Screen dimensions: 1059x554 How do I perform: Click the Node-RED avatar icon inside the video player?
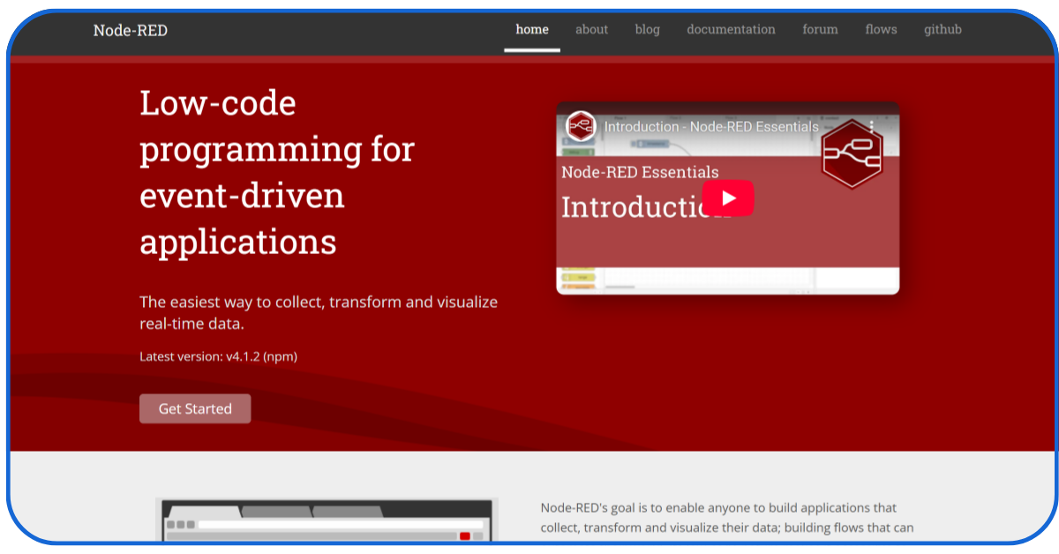[x=581, y=126]
